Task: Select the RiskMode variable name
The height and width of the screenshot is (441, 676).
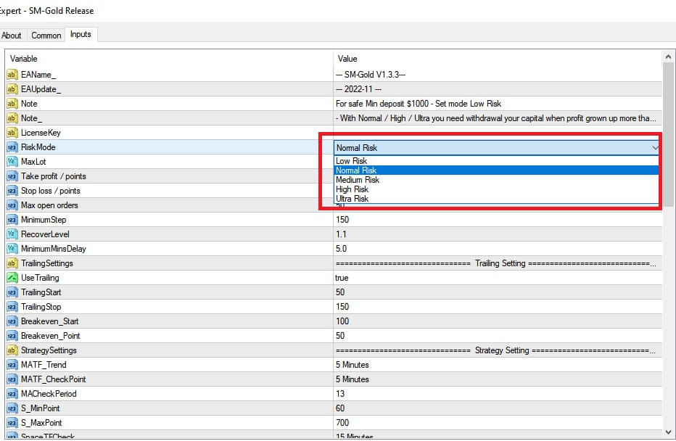Action: tap(38, 147)
